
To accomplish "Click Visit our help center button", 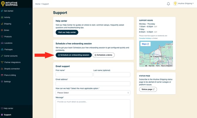I will tap(67, 32).
